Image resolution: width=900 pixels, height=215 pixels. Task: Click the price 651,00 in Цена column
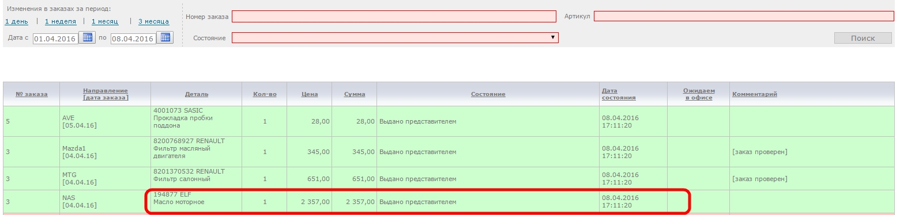point(318,179)
